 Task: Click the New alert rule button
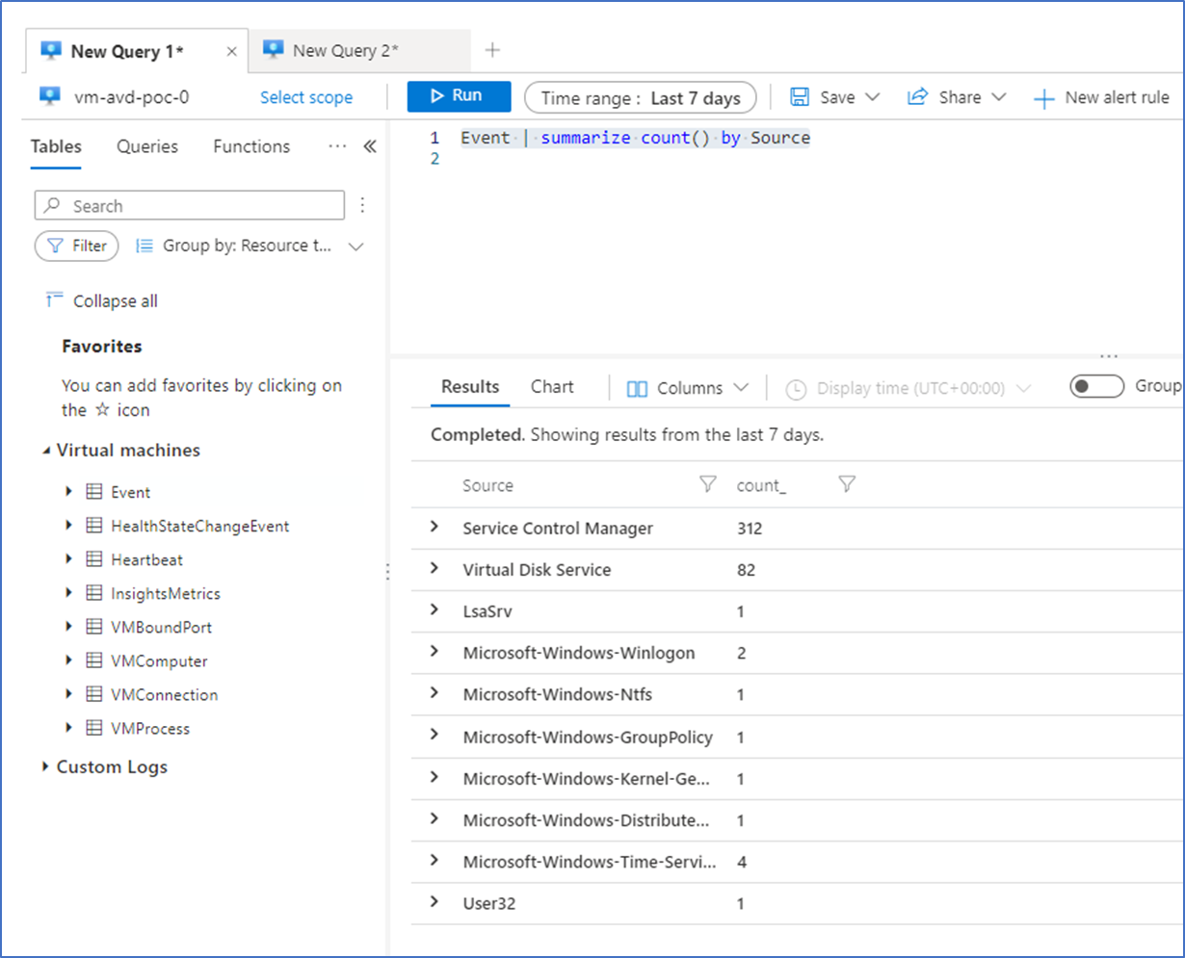click(x=1101, y=97)
